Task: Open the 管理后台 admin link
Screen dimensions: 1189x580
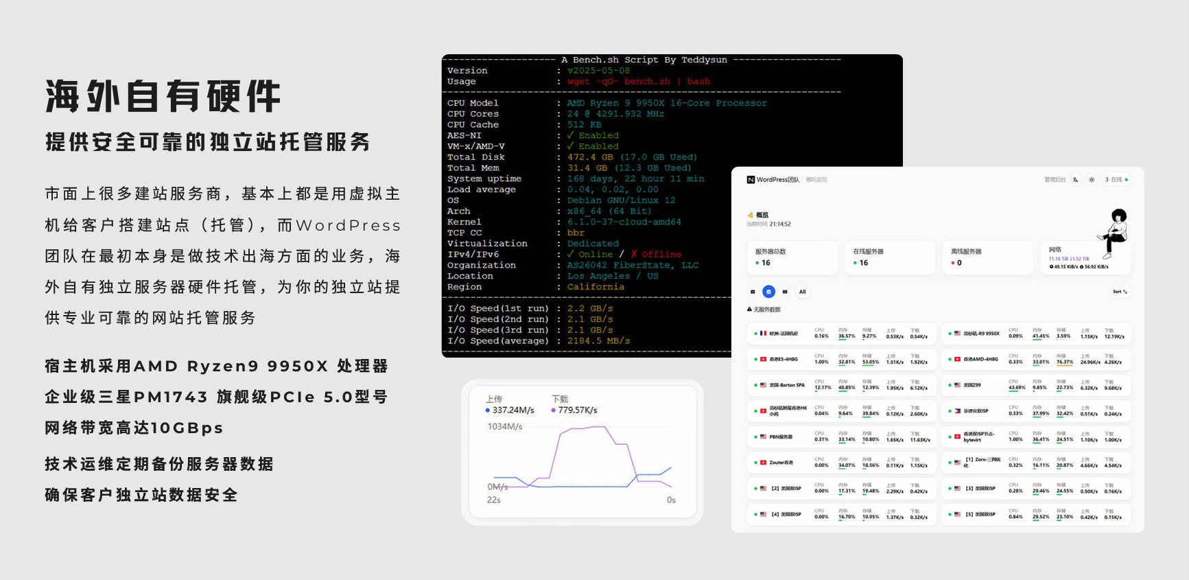Action: tap(1055, 180)
